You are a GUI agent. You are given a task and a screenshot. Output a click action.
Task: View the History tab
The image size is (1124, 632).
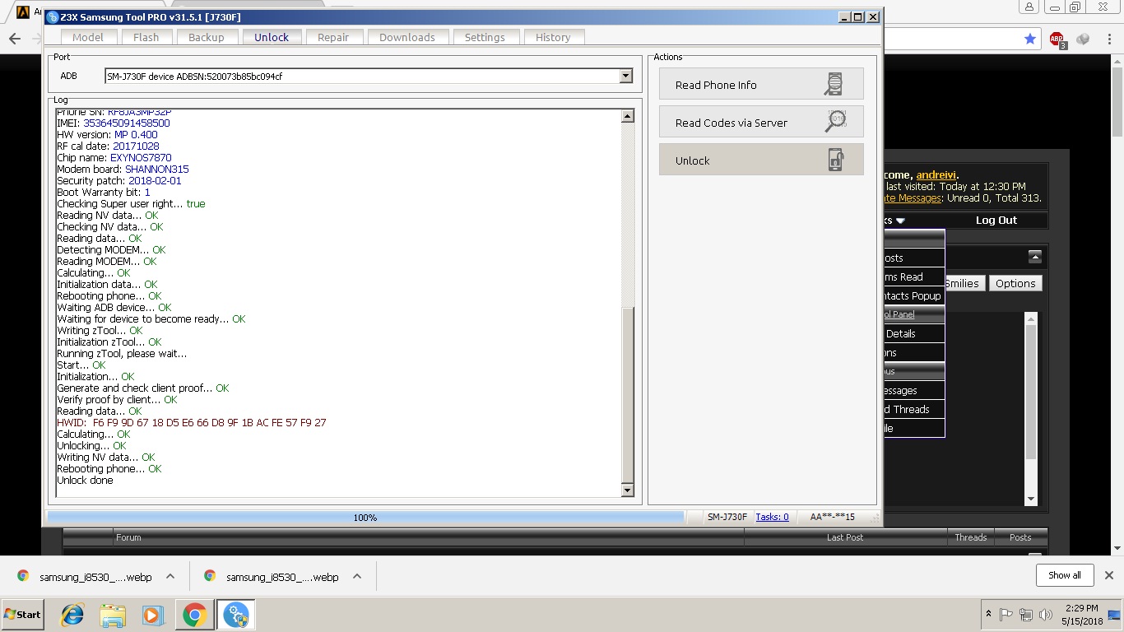tap(553, 37)
